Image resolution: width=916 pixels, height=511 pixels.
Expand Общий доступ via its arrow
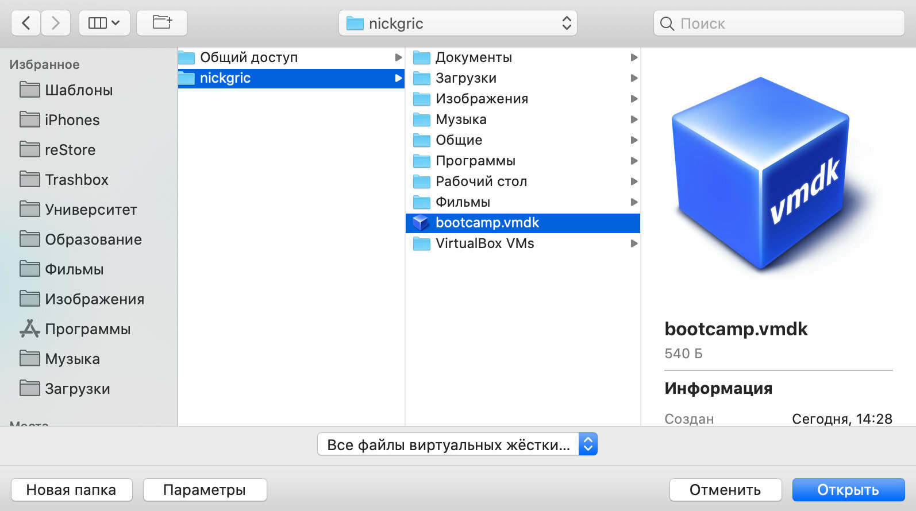point(398,57)
